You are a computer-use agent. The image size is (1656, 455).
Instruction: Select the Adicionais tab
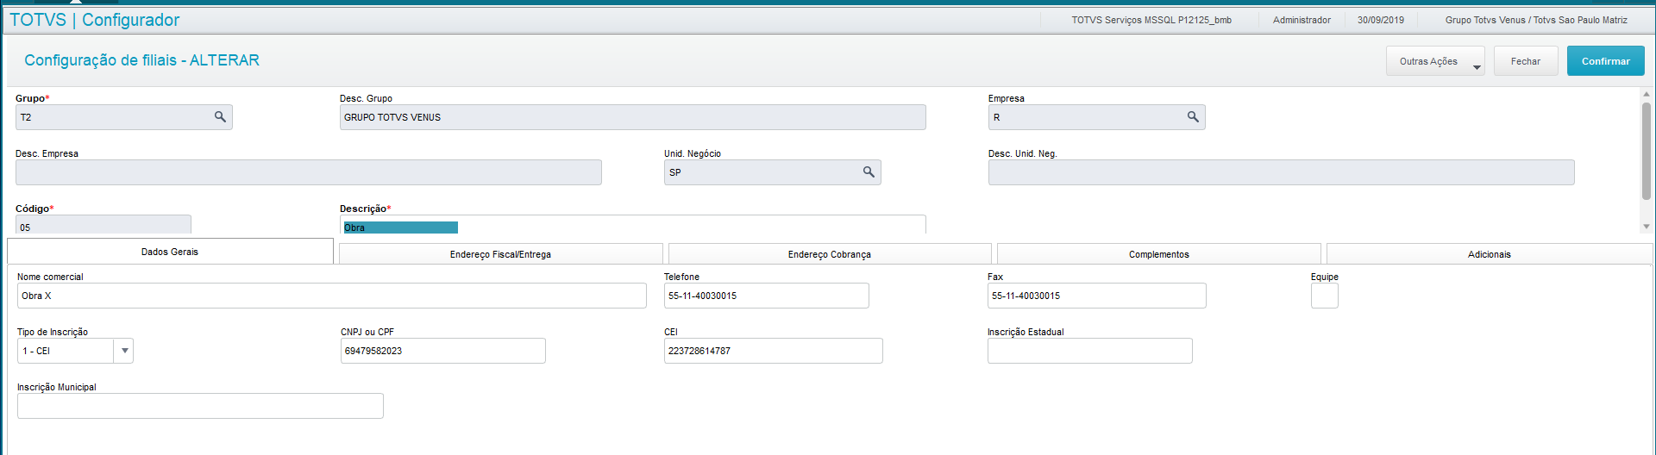pos(1489,254)
